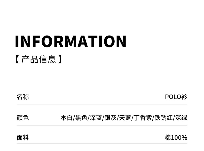The width and height of the screenshot is (204, 151).
Task: Click the INFORMATION heading
Action: click(70, 41)
